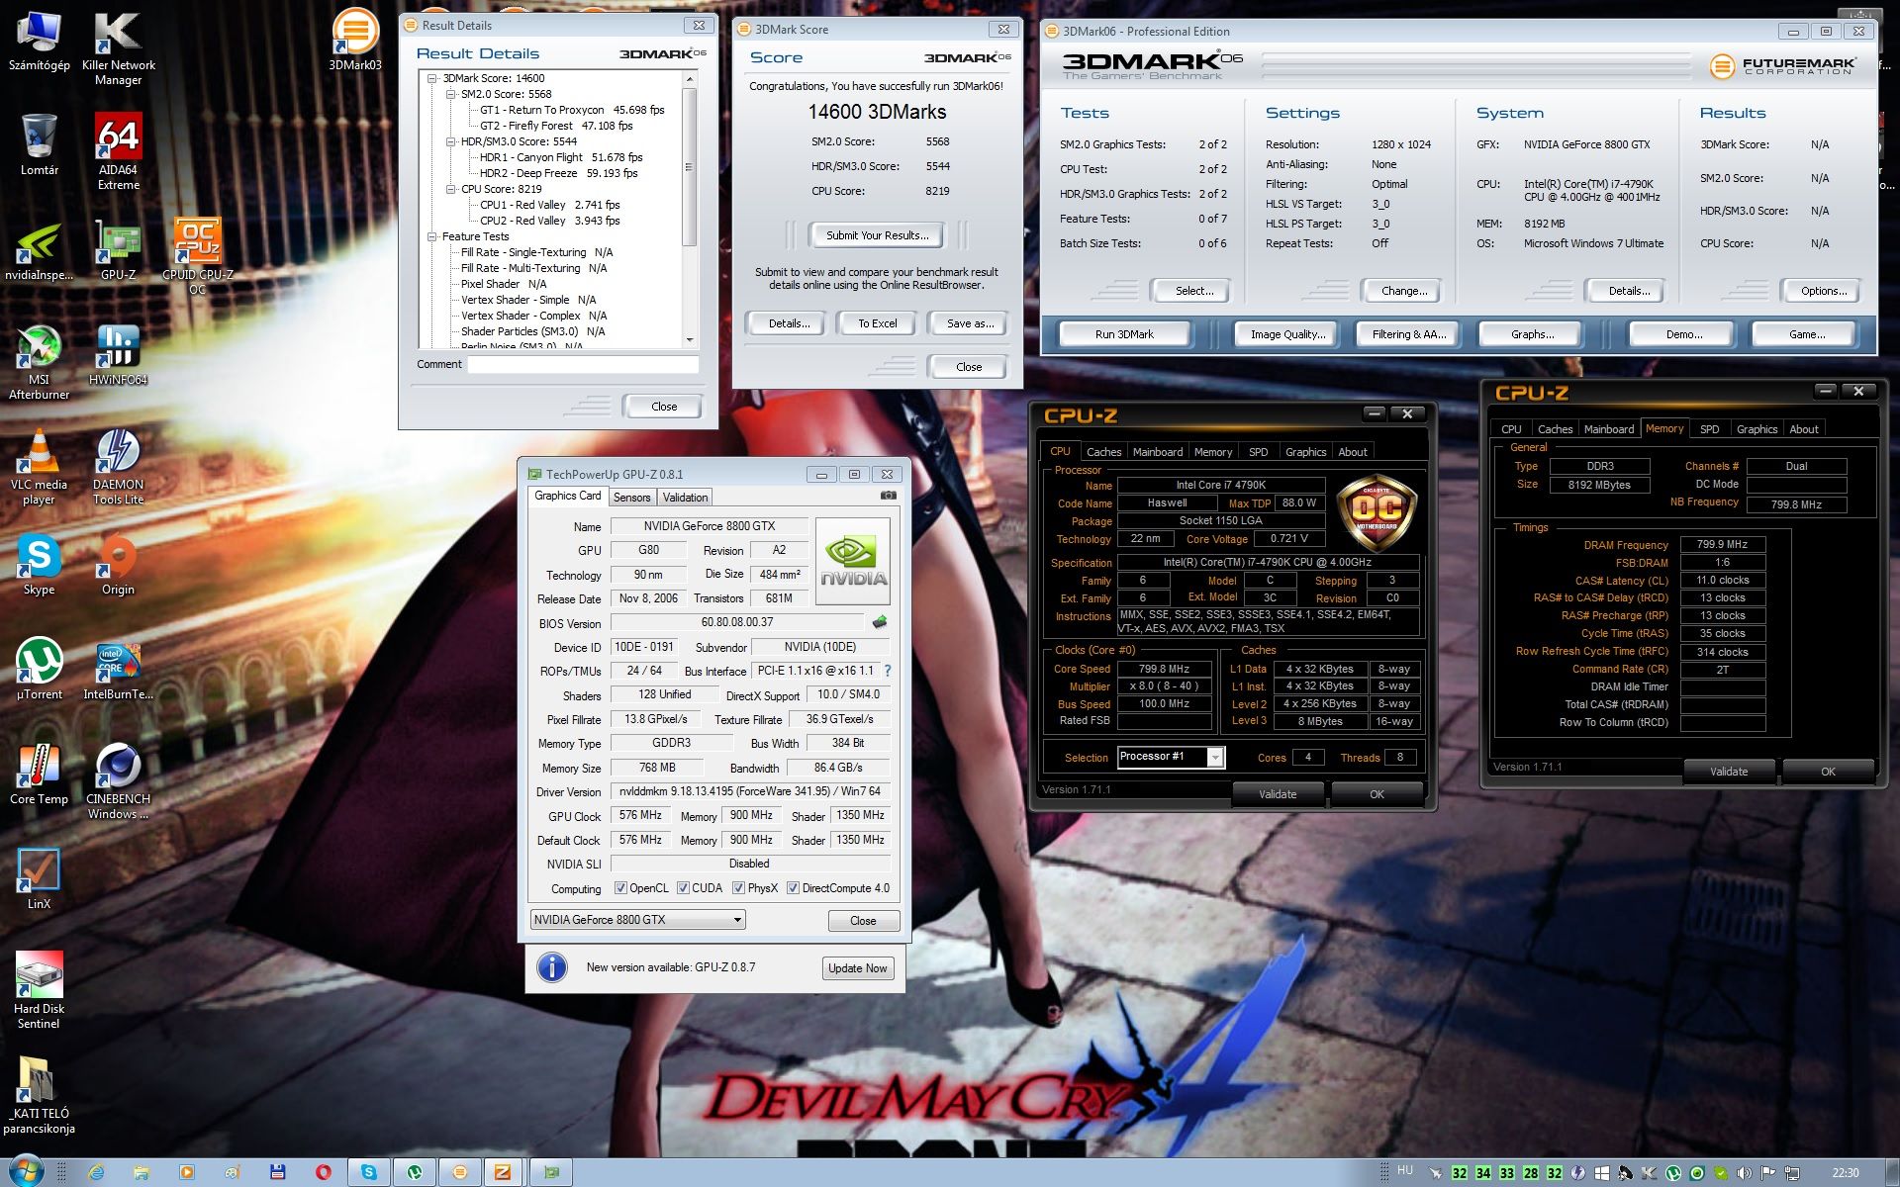Toggle the PhysX checkbox in GPU-Z
Viewport: 1900px width, 1187px height.
click(738, 888)
